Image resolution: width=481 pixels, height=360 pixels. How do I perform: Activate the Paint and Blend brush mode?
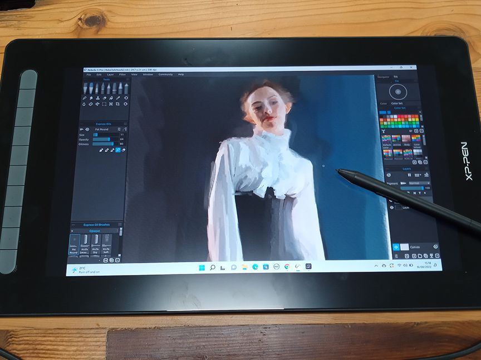click(112, 150)
